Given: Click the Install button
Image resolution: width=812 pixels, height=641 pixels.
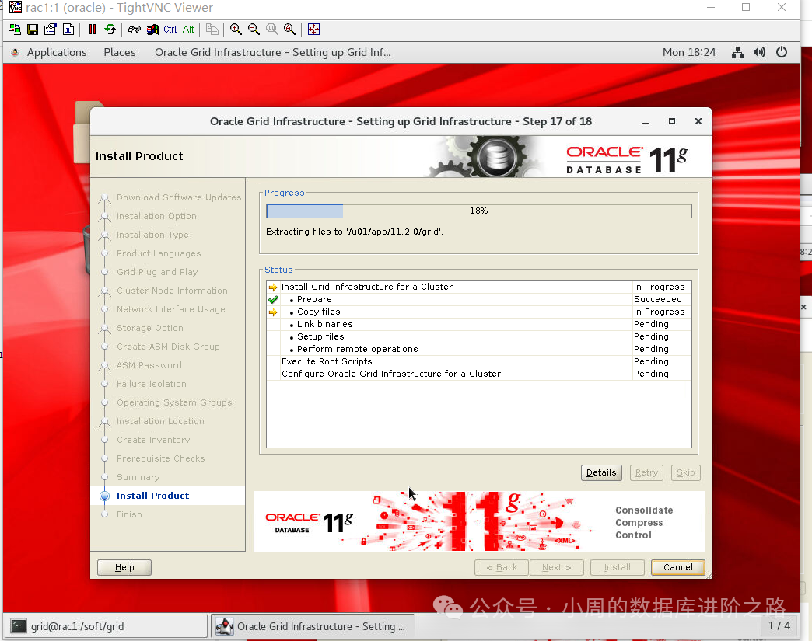Looking at the screenshot, I should tap(618, 567).
